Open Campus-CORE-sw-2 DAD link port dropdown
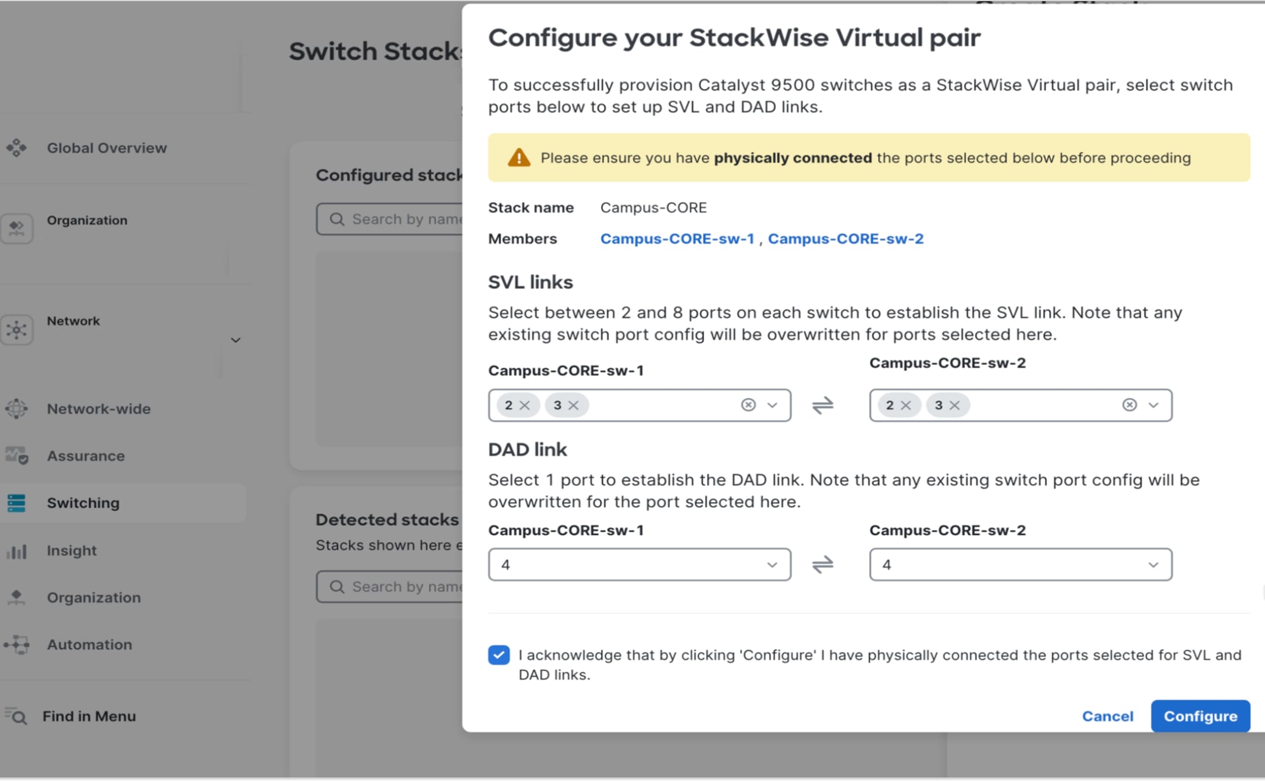Image resolution: width=1265 pixels, height=781 pixels. (1020, 565)
